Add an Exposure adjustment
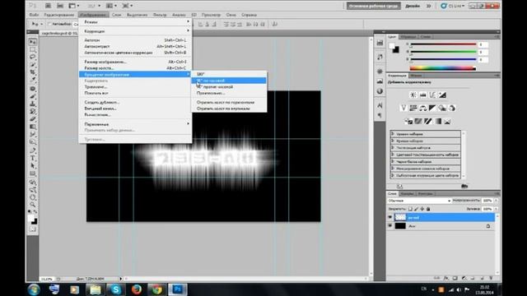 pyautogui.click(x=442, y=95)
